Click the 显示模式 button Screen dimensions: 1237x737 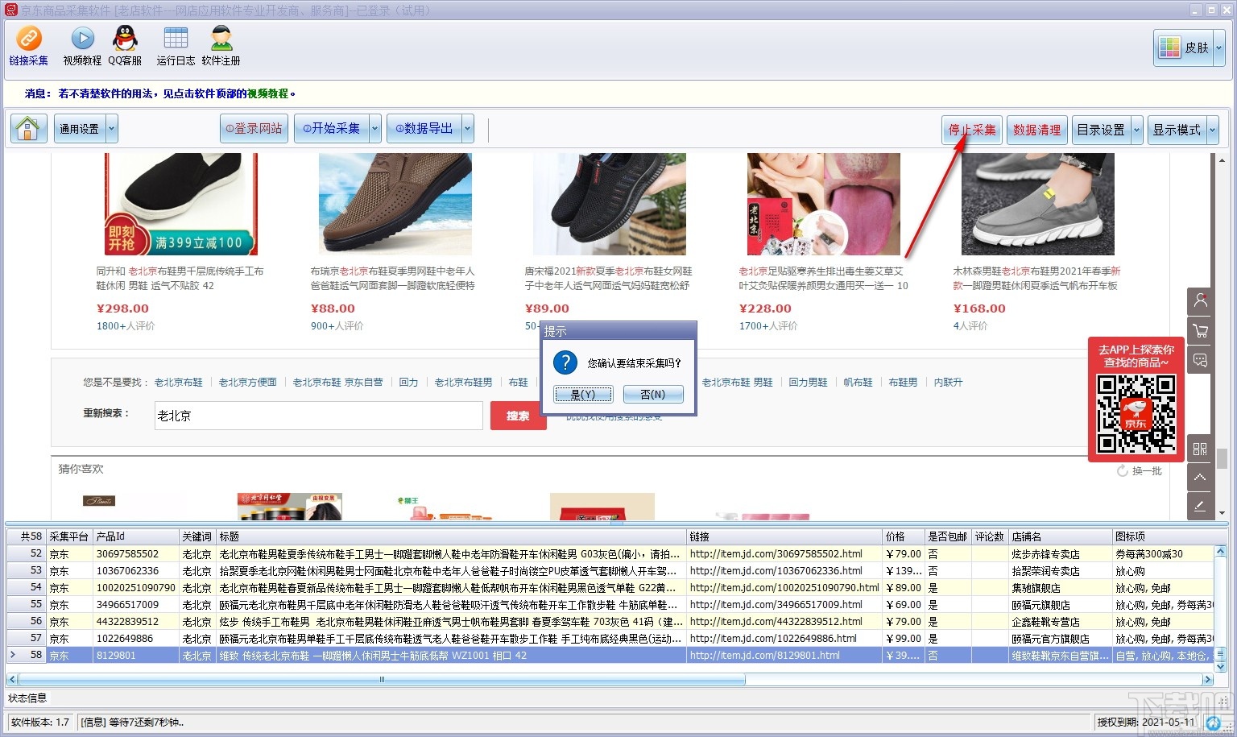1177,130
